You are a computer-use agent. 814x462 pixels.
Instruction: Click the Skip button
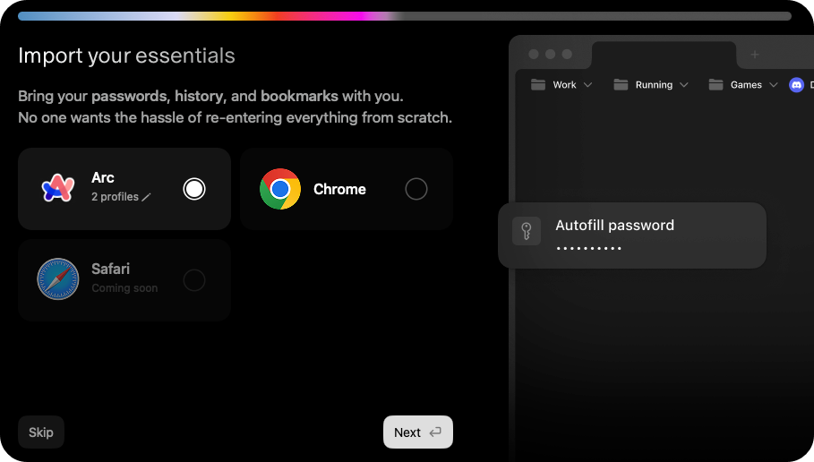click(41, 432)
